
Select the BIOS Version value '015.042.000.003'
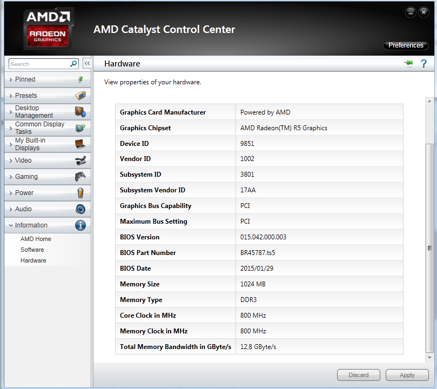[x=264, y=237]
